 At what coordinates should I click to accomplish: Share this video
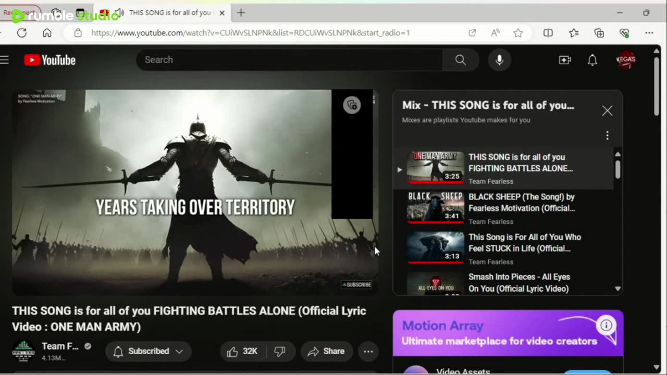327,352
